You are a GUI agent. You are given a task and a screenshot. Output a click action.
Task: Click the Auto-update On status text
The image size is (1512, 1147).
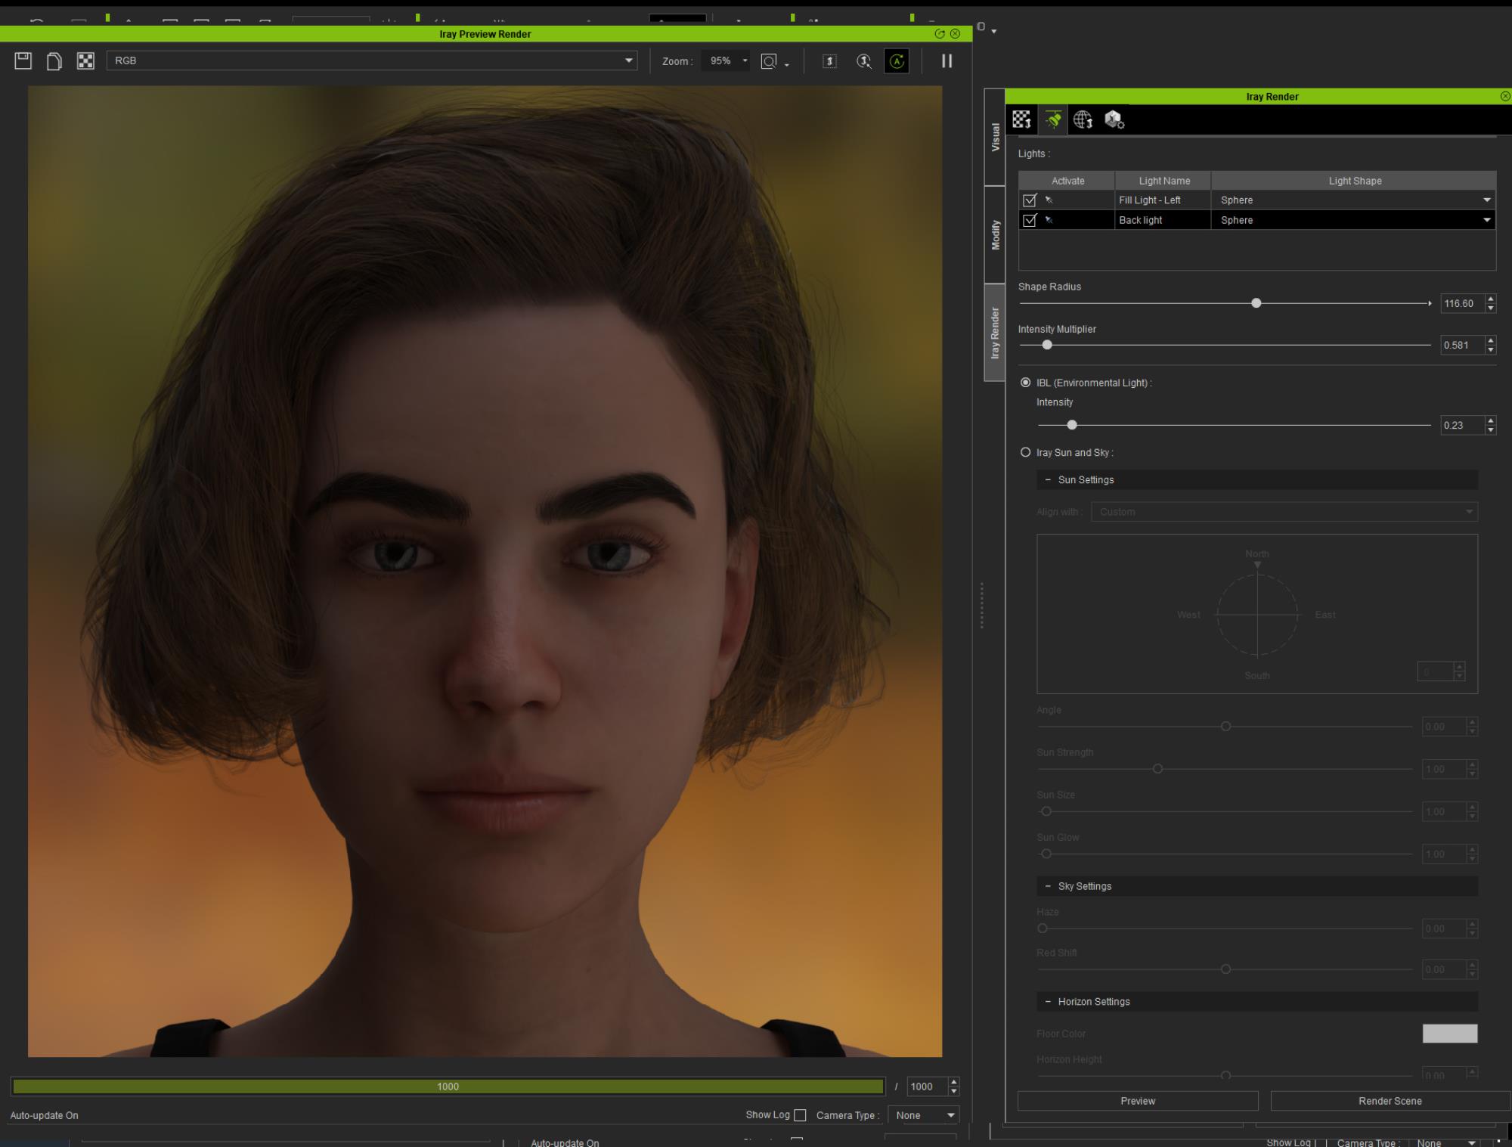tap(44, 1115)
